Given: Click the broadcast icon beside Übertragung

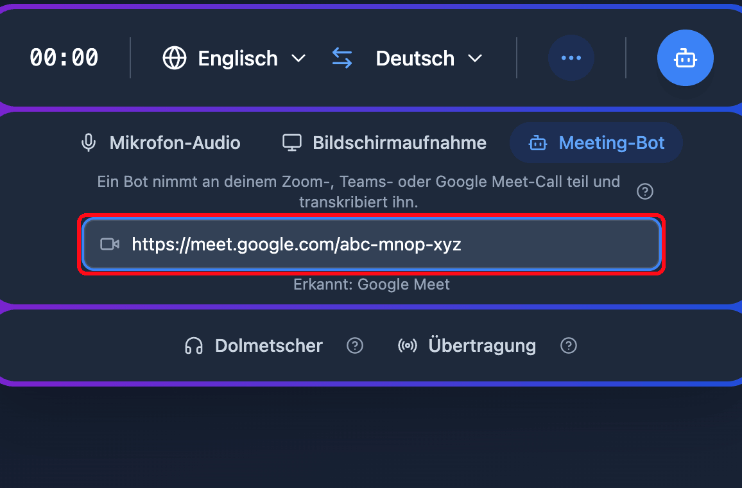Looking at the screenshot, I should coord(408,345).
